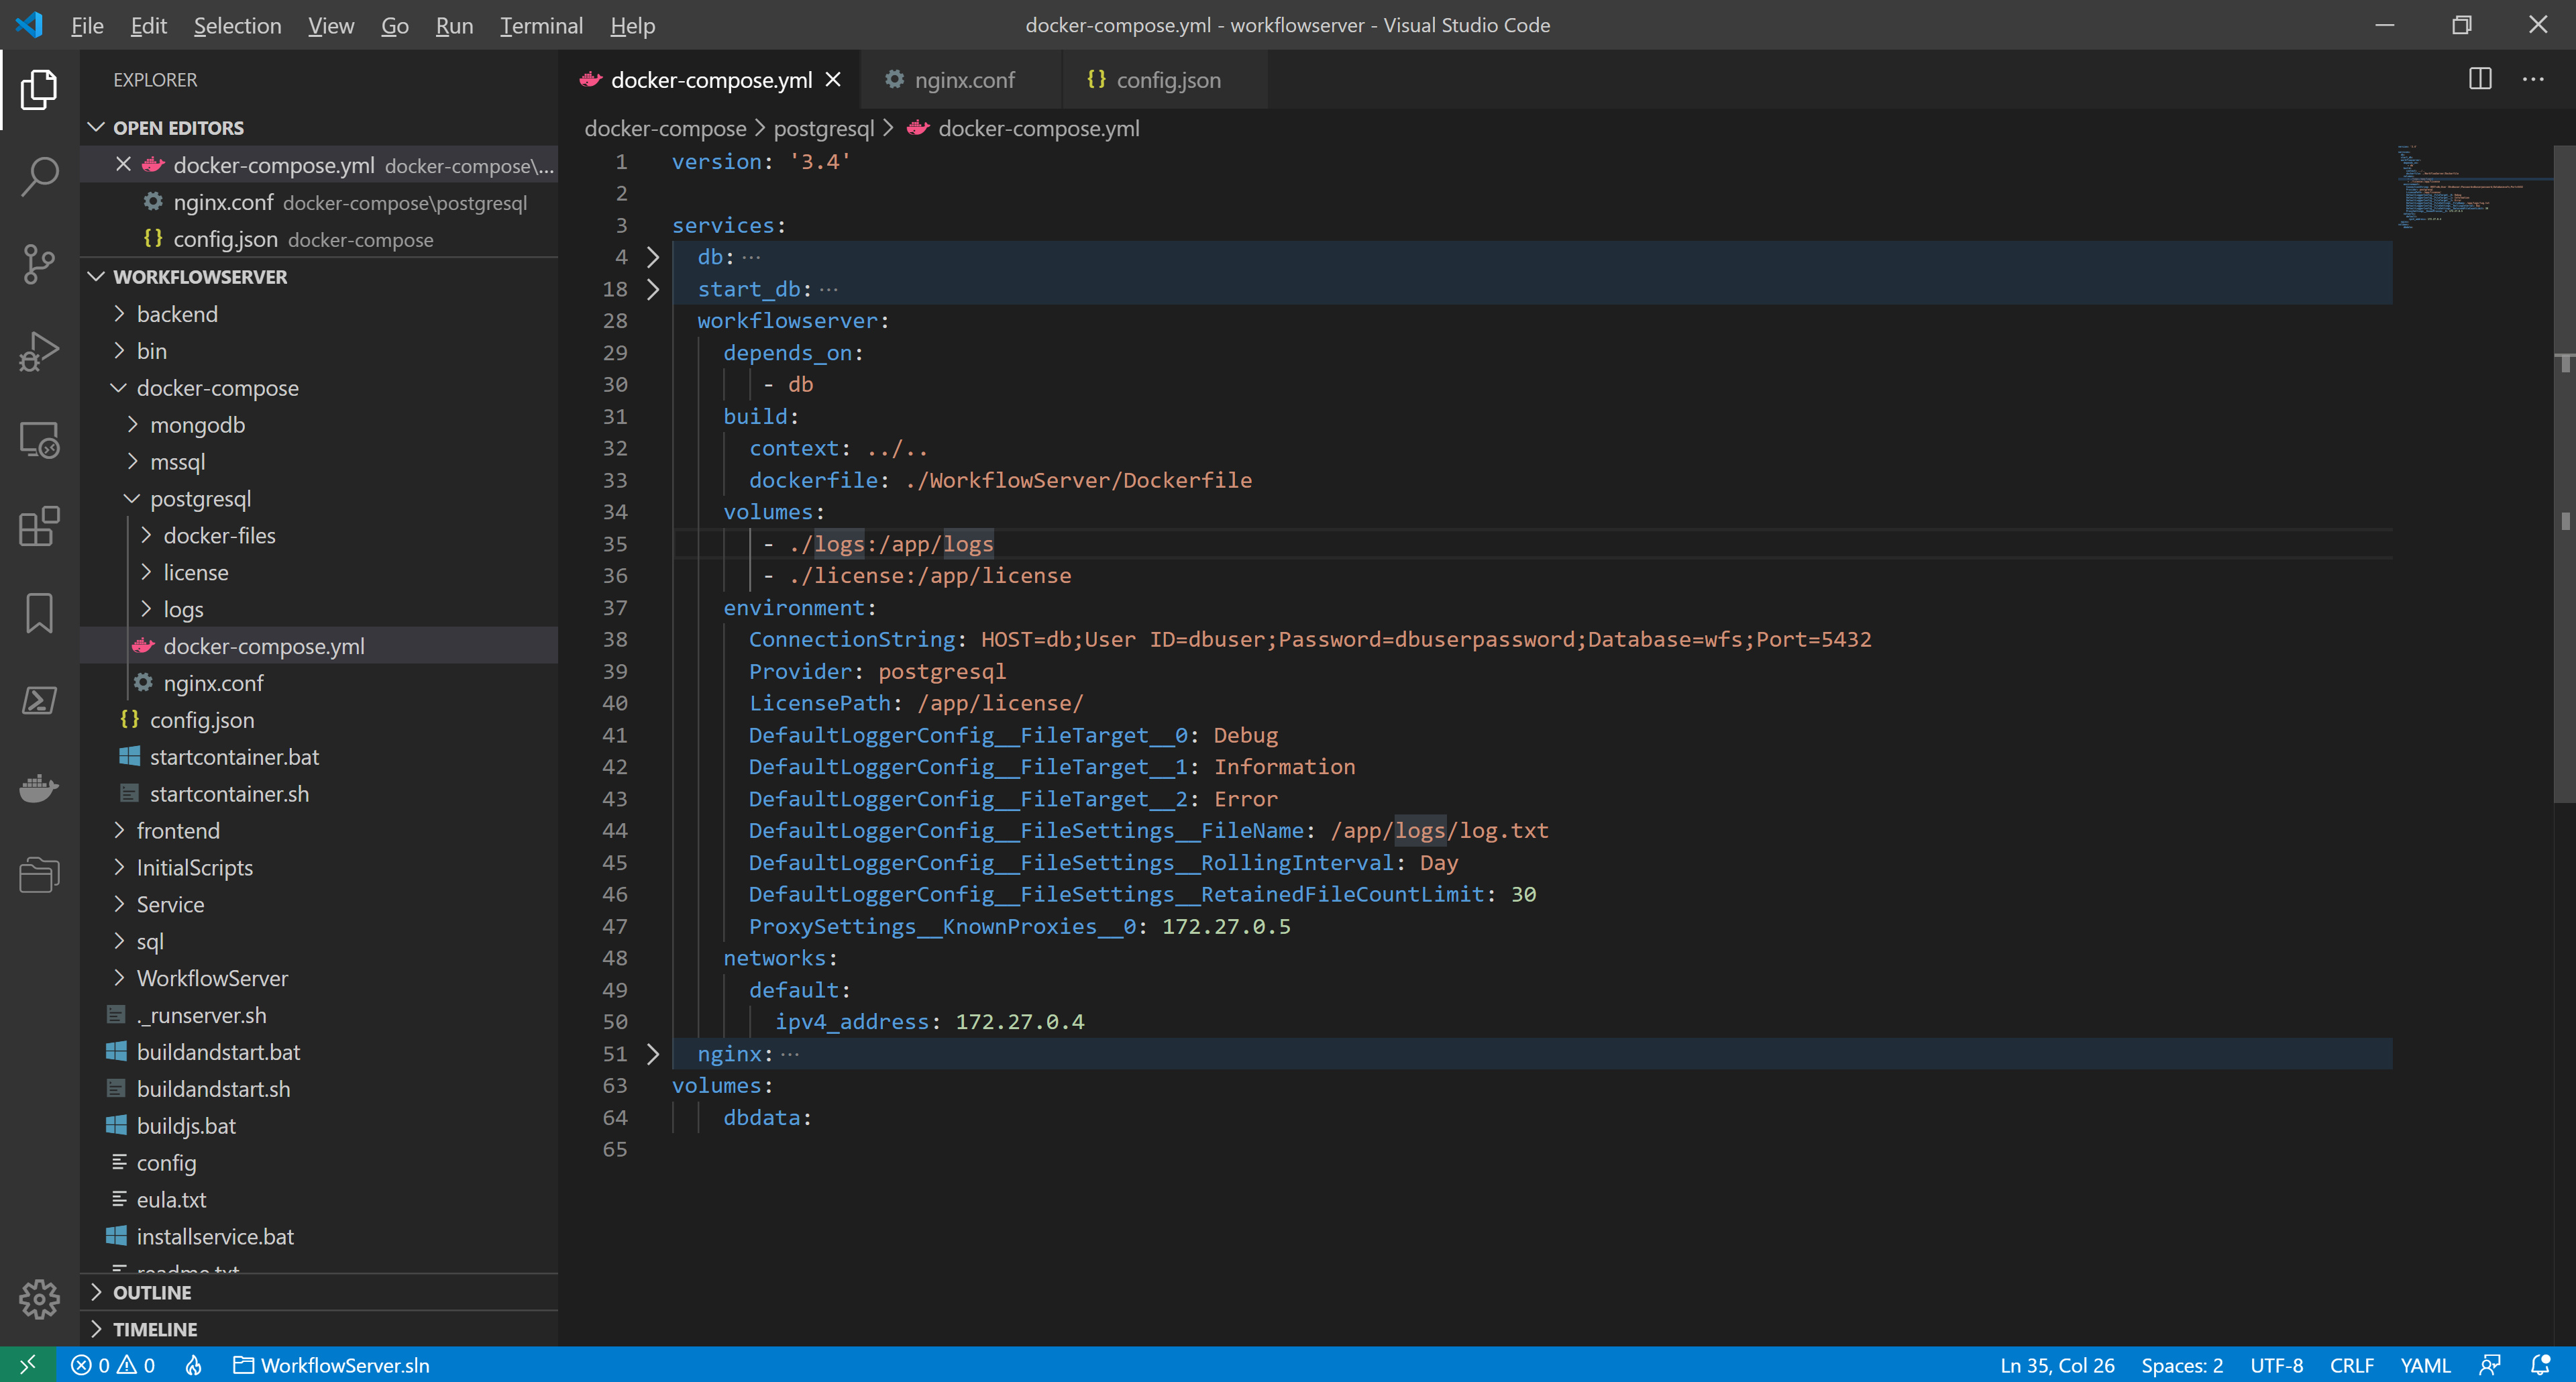Click the docker-compose breadcrumb

pos(665,128)
